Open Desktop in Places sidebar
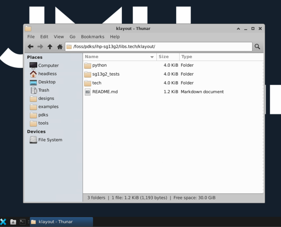 (x=42, y=82)
